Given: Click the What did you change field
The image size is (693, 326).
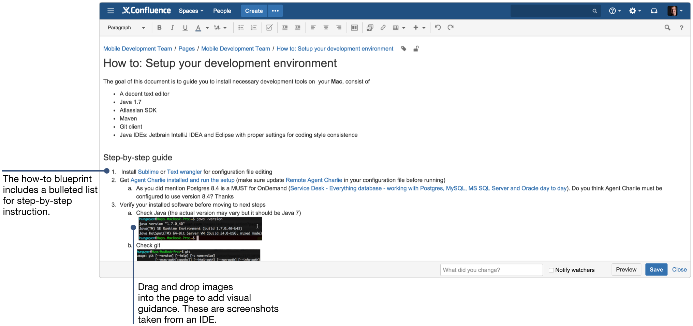Looking at the screenshot, I should point(491,270).
